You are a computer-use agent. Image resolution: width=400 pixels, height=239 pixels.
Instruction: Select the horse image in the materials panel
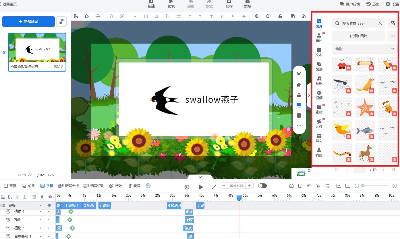pos(365,152)
